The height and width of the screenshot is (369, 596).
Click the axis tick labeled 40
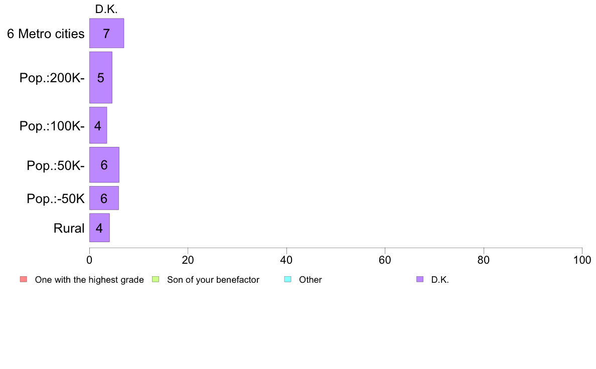[x=286, y=260]
